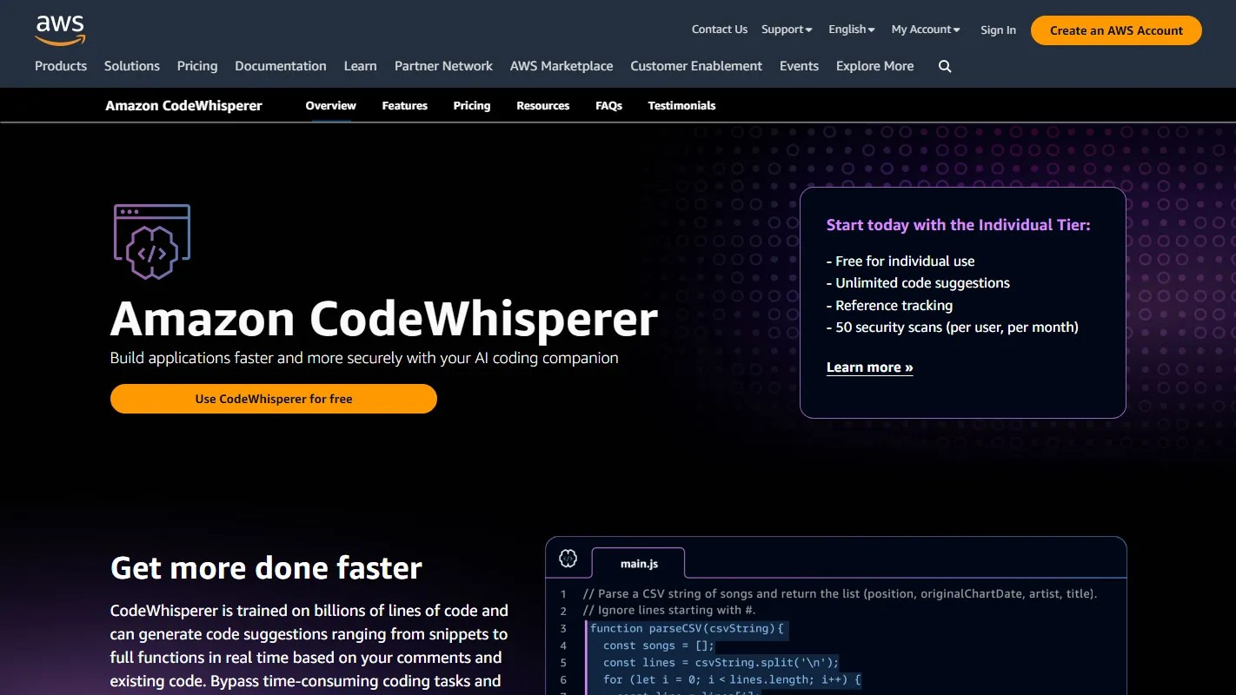The width and height of the screenshot is (1236, 695).
Task: Select the Testimonials tab
Action: coord(681,105)
